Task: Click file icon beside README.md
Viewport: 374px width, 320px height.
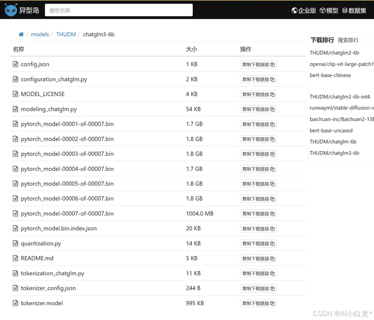Action: pyautogui.click(x=16, y=258)
